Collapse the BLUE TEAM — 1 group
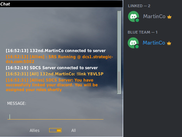The width and height of the screenshot is (182, 137). click(x=142, y=32)
